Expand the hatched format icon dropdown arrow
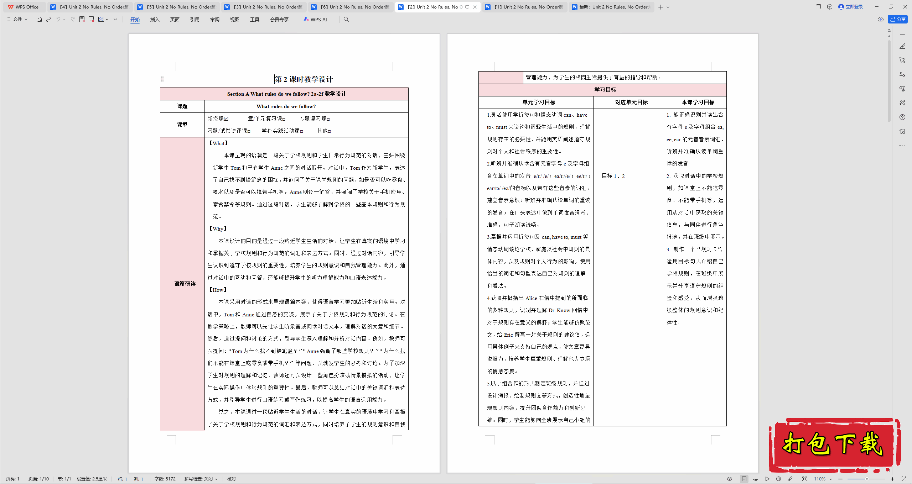Screen dimensions: 912x484 pos(107,19)
